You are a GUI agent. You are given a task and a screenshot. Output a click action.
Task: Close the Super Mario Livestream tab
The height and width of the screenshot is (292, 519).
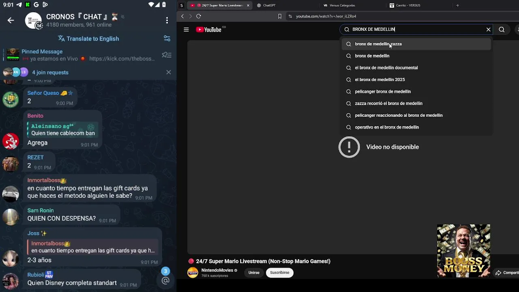tap(248, 5)
